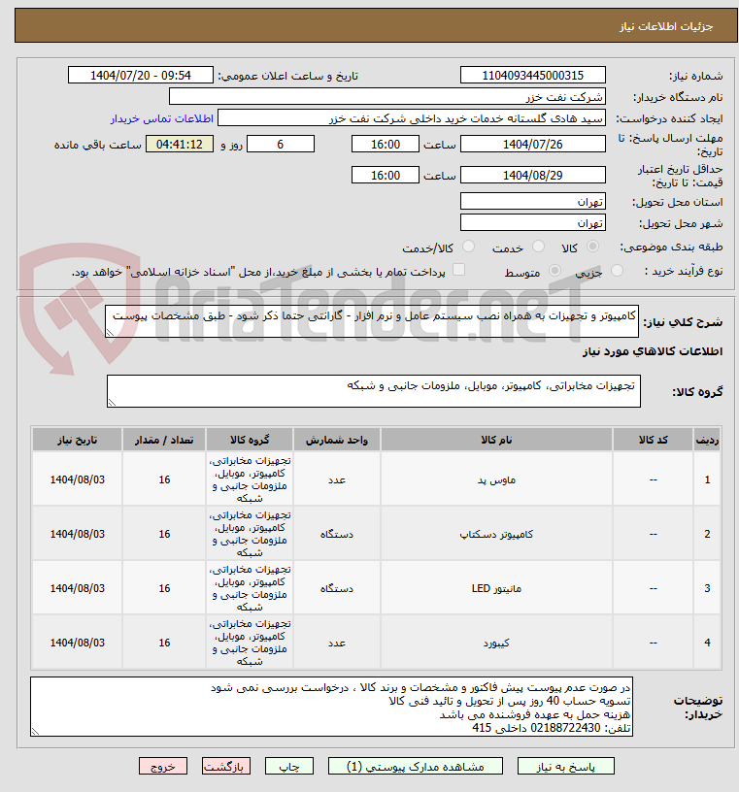
Task: Click the quantity 16 in the ماوس پد row
Action: tap(164, 479)
